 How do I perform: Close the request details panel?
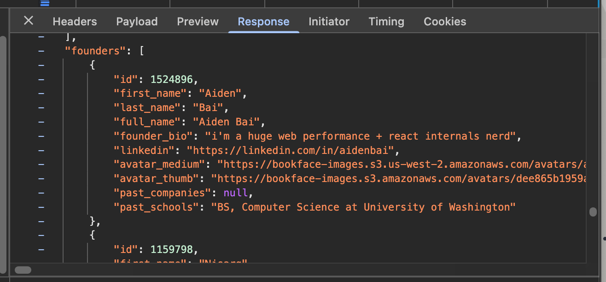click(29, 21)
